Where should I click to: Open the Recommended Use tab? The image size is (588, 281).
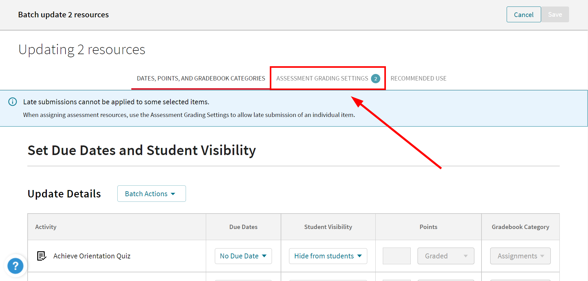coord(418,78)
